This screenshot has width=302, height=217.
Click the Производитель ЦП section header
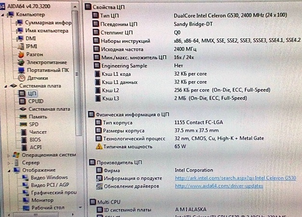click(x=116, y=162)
